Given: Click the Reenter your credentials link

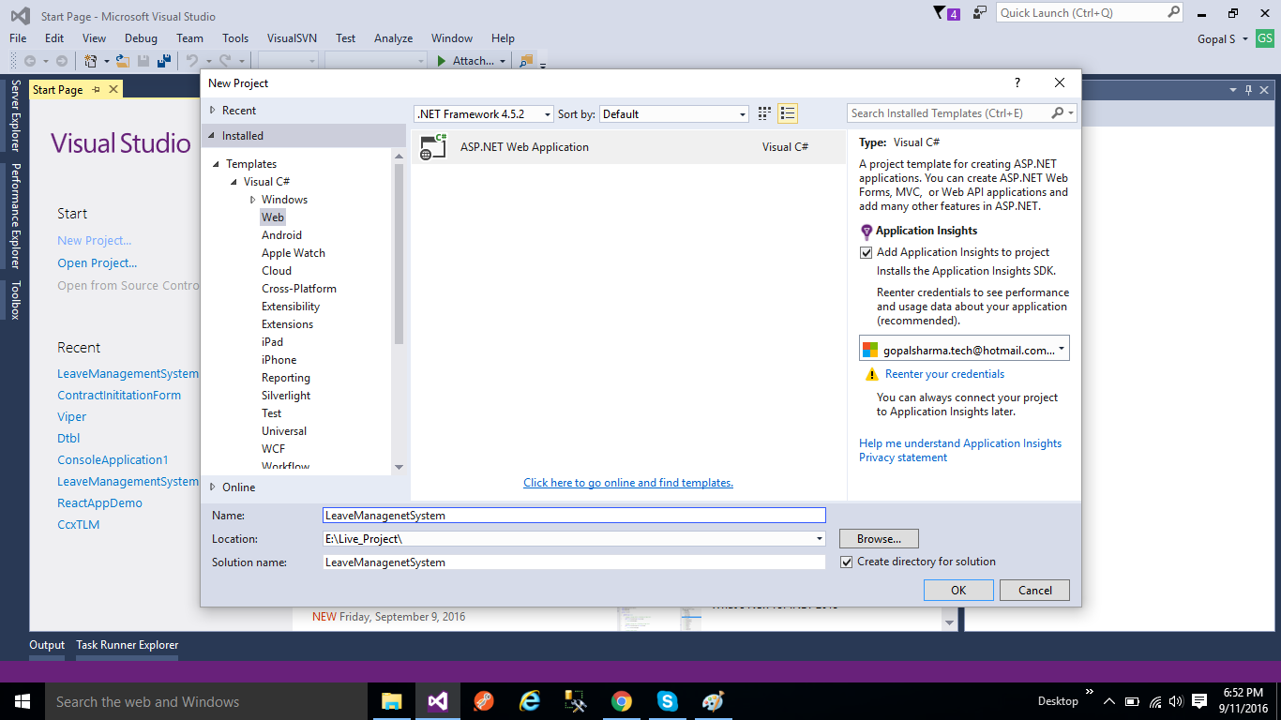Looking at the screenshot, I should [x=944, y=374].
